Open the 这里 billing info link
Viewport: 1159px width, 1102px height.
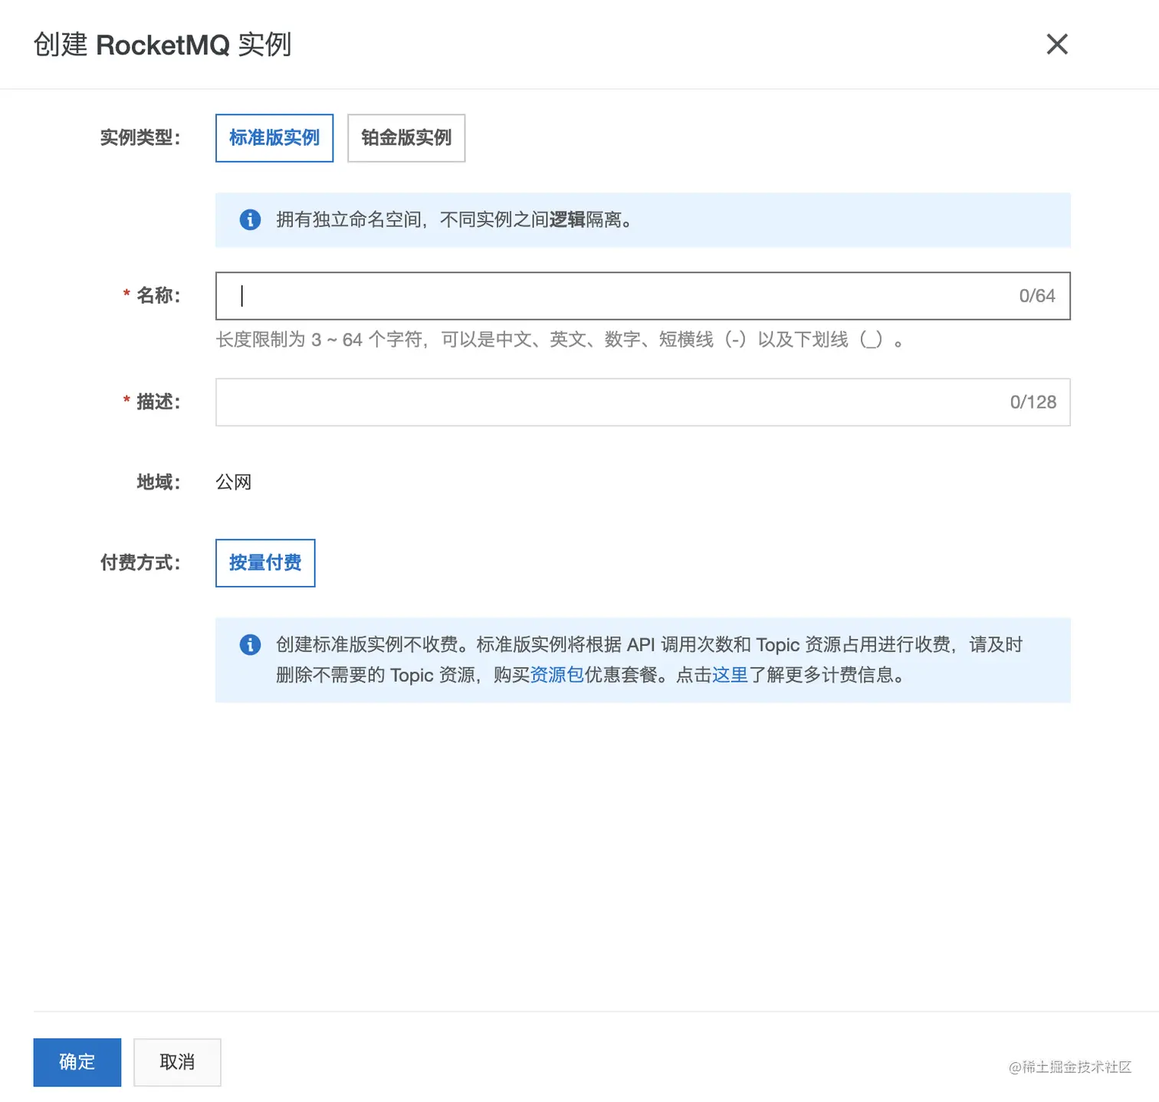coord(731,675)
